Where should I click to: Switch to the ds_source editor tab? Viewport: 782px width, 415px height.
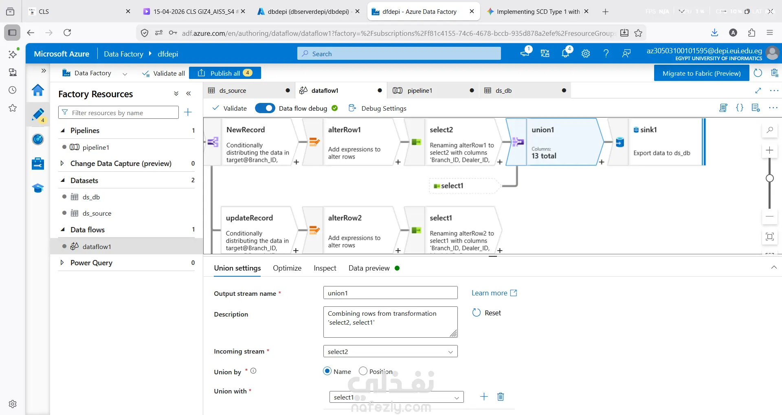click(x=248, y=90)
